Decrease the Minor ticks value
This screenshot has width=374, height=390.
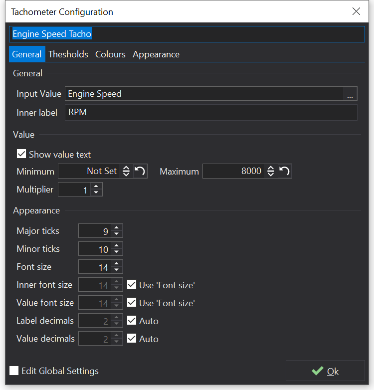(117, 252)
